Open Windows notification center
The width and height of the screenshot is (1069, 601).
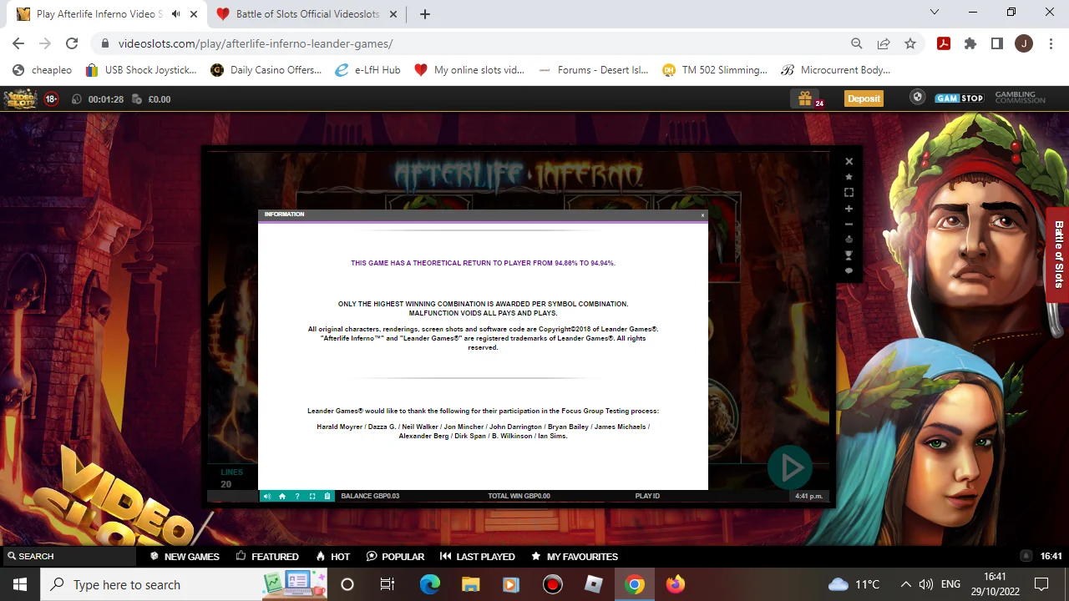coord(1041,584)
